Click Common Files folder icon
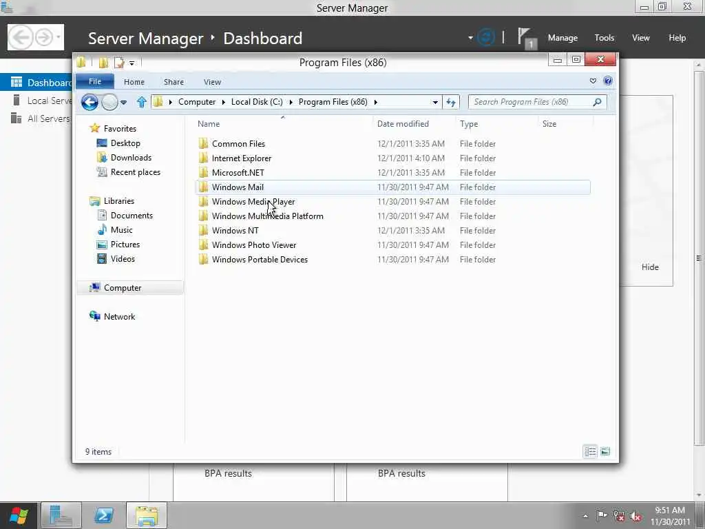This screenshot has width=705, height=529. [203, 143]
